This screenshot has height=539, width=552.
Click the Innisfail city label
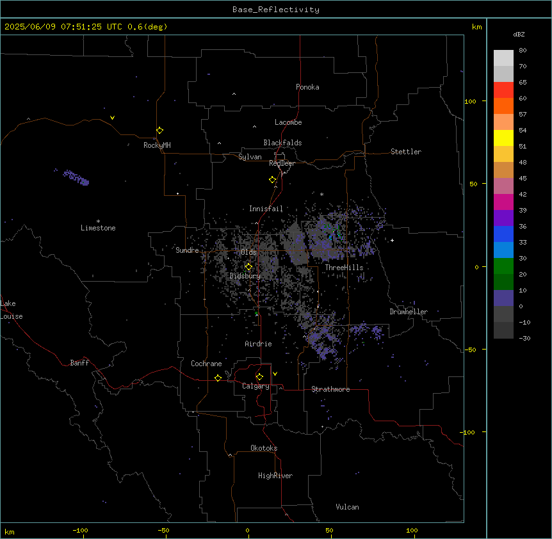coord(266,209)
